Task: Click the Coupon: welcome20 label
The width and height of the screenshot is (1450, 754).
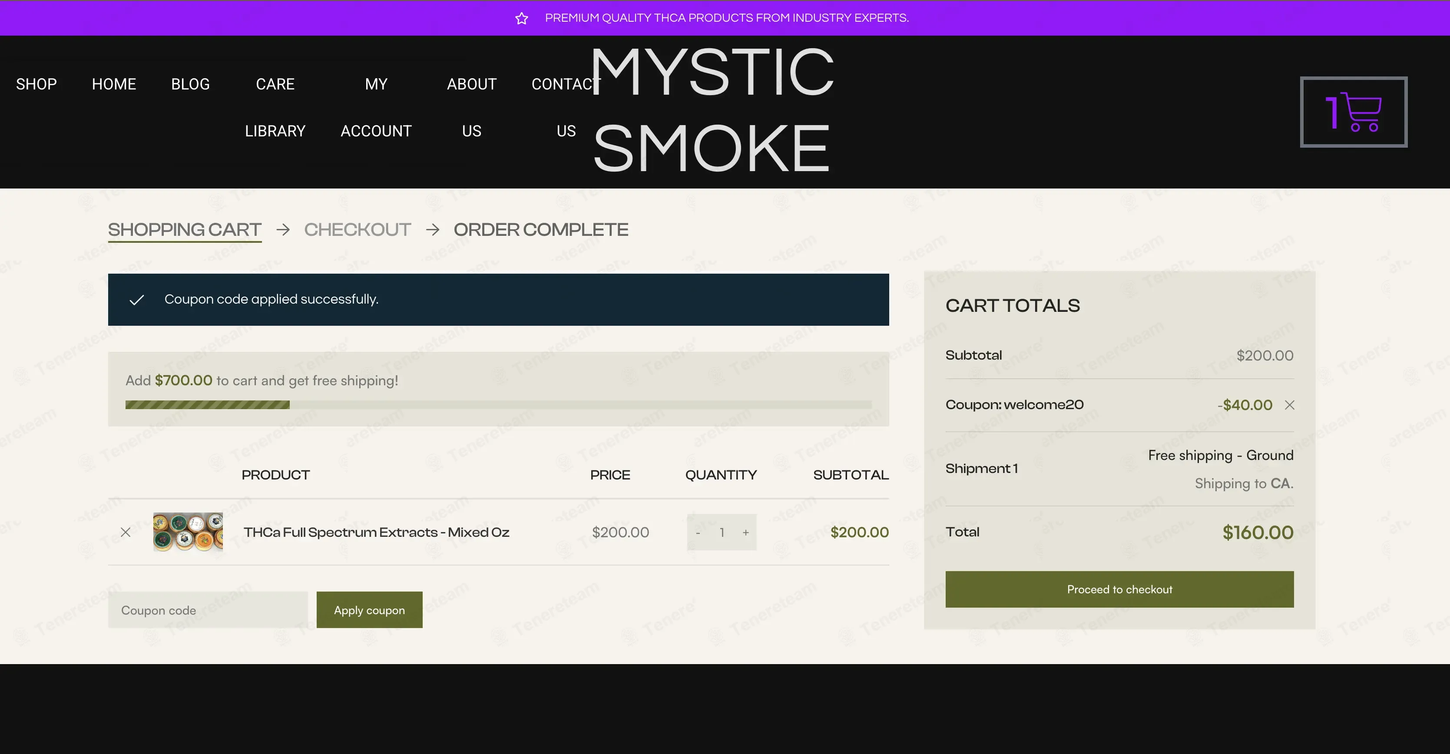Action: [1014, 405]
